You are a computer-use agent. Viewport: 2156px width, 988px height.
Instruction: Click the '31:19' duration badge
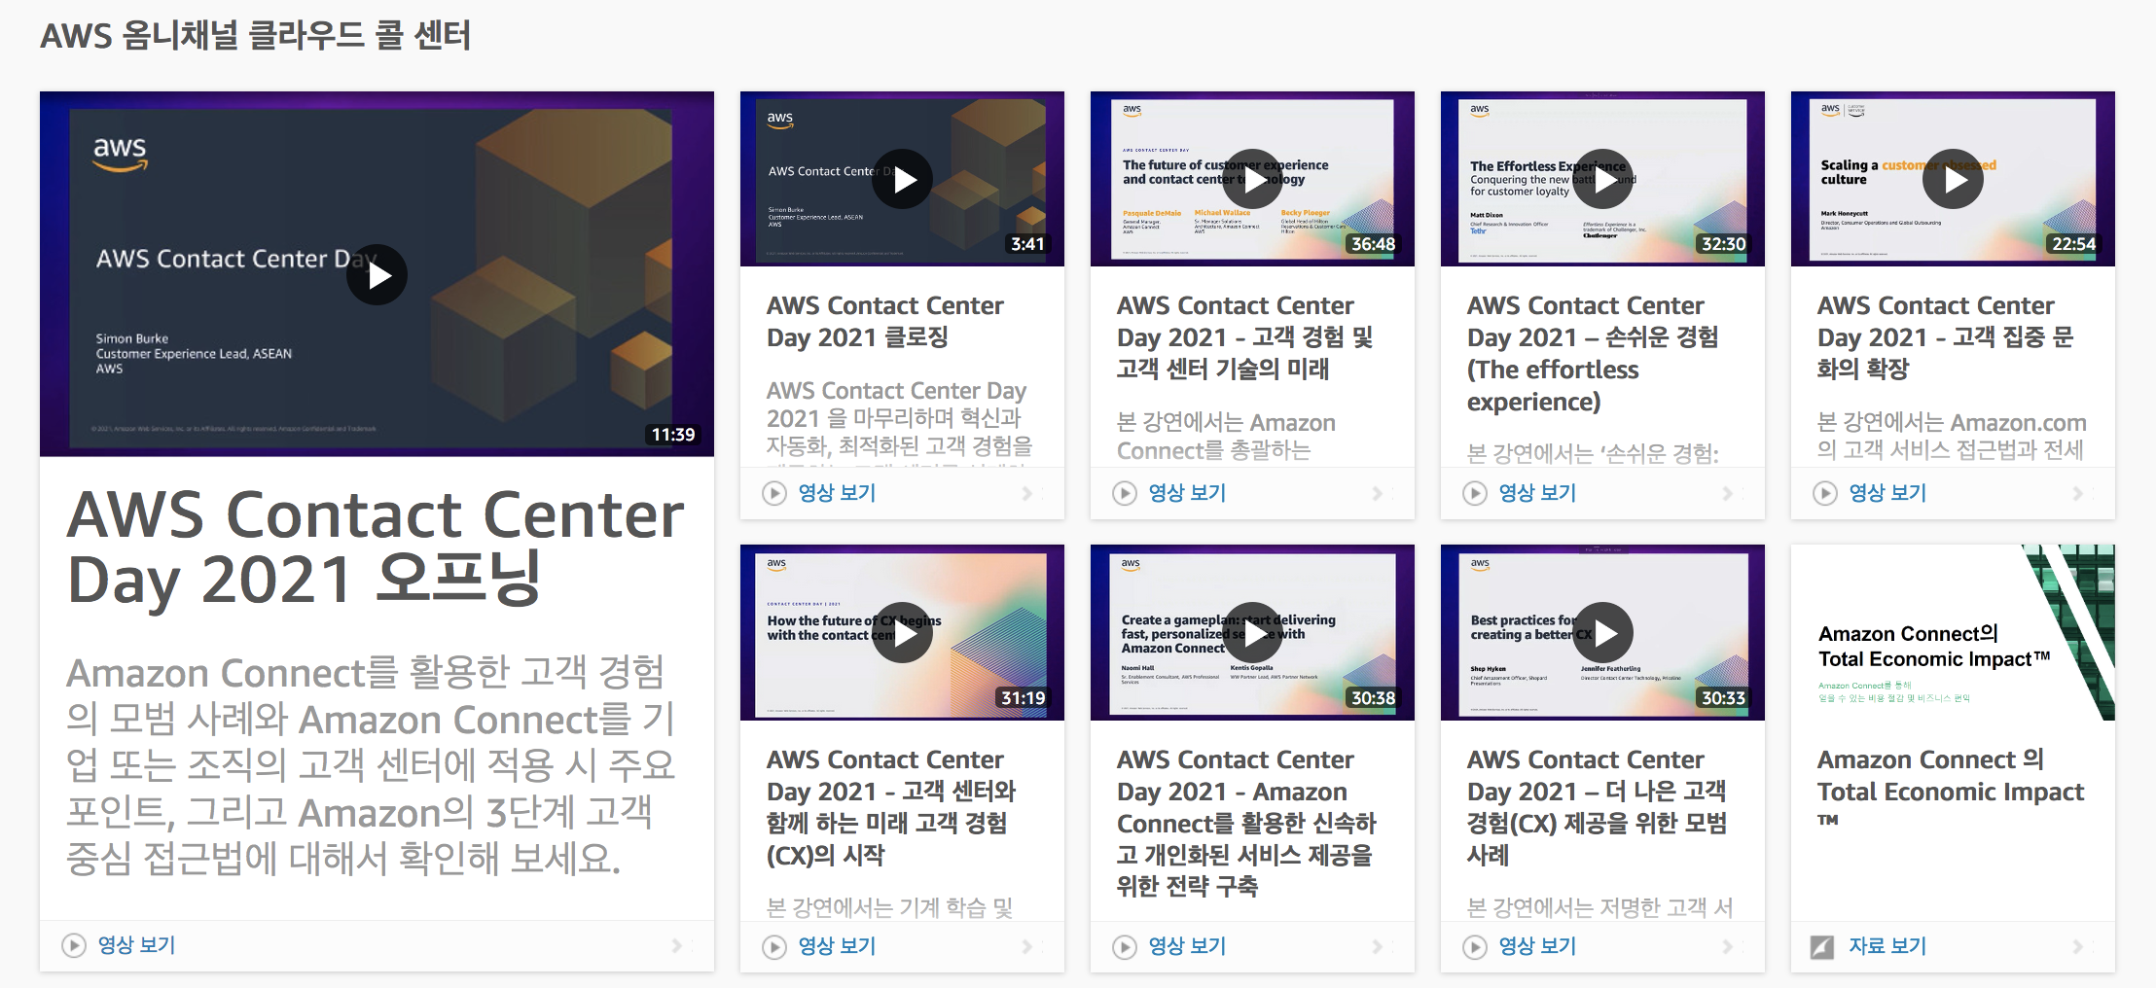1023,698
